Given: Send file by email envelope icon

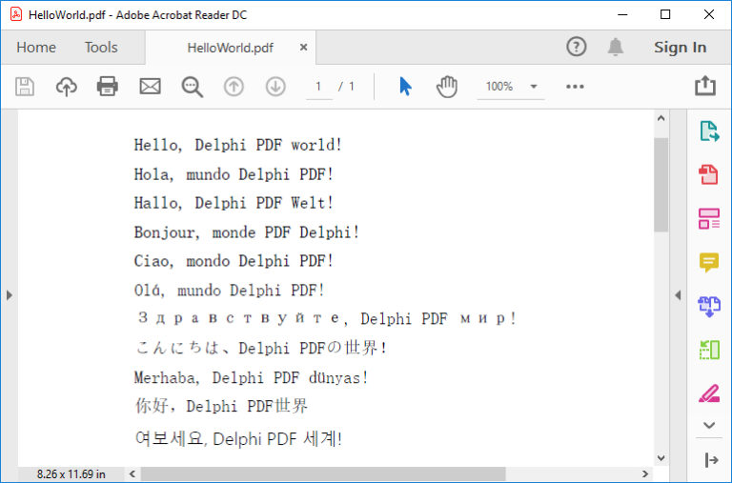Looking at the screenshot, I should click(151, 87).
